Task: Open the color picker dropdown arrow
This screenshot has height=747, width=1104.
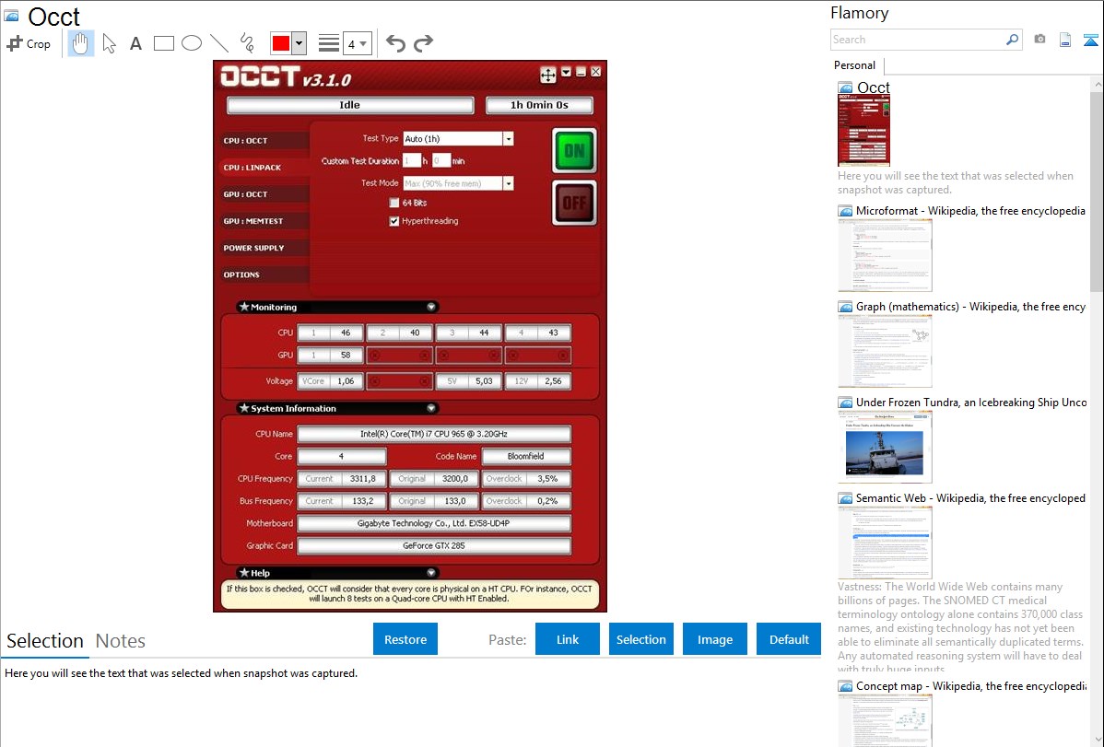Action: click(299, 43)
